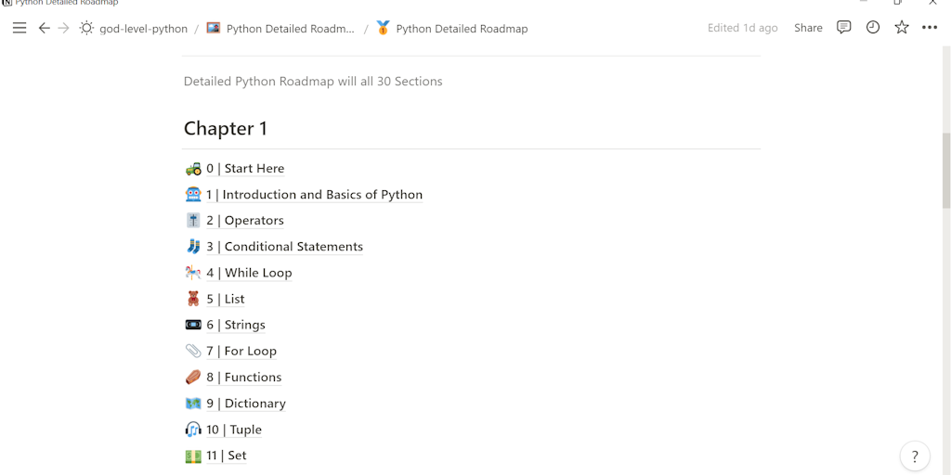Viewport: 951px width, 475px height.
Task: Open the 0 | Start Here page
Action: [x=245, y=169]
